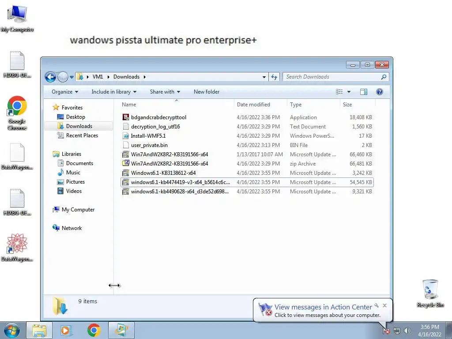Expand the more view options arrow
The image size is (452, 339).
point(349,92)
